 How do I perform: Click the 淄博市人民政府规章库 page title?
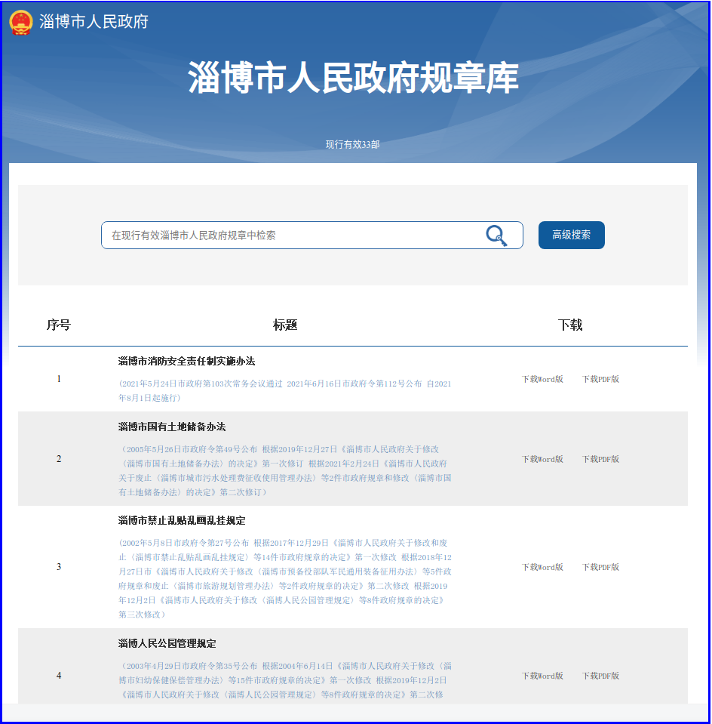pyautogui.click(x=353, y=79)
